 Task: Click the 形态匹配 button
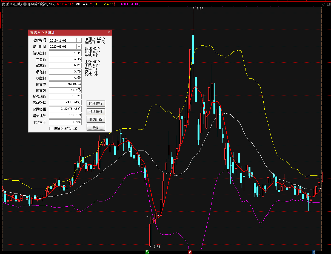coord(96,119)
